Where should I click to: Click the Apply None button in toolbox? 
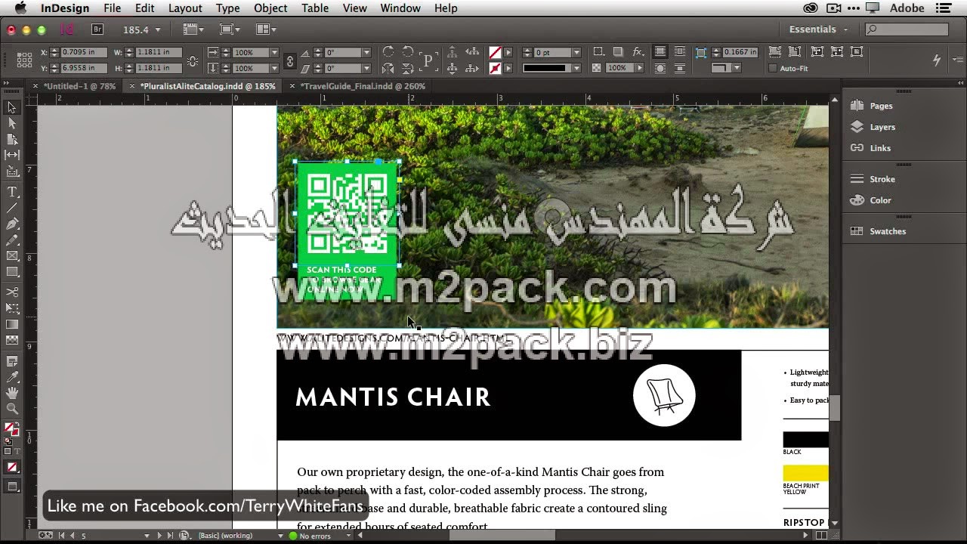point(11,468)
